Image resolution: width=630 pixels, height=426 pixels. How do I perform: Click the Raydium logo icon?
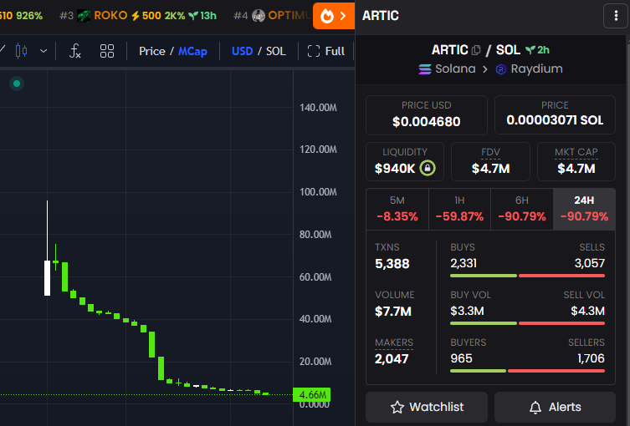coord(501,69)
